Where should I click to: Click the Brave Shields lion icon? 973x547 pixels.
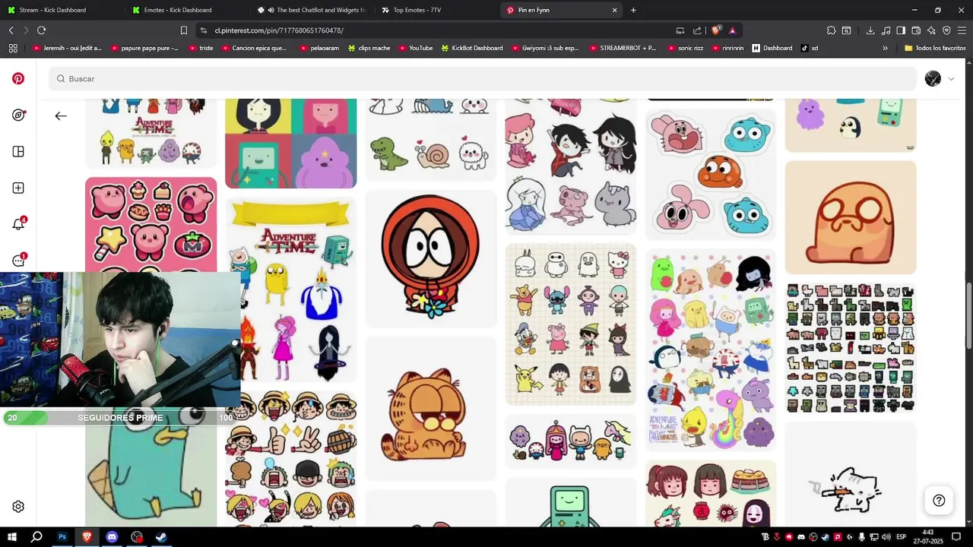(716, 30)
